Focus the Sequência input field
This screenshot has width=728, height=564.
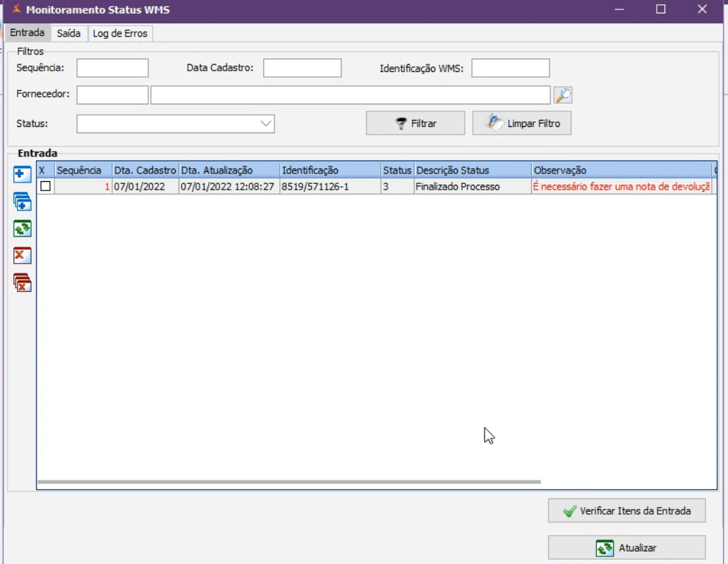click(x=112, y=68)
